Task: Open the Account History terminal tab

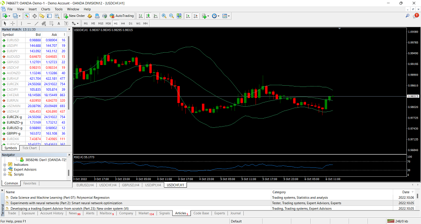Action: coord(52,213)
